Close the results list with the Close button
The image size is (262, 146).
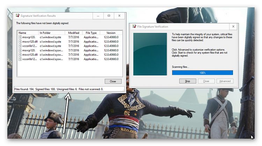113,81
